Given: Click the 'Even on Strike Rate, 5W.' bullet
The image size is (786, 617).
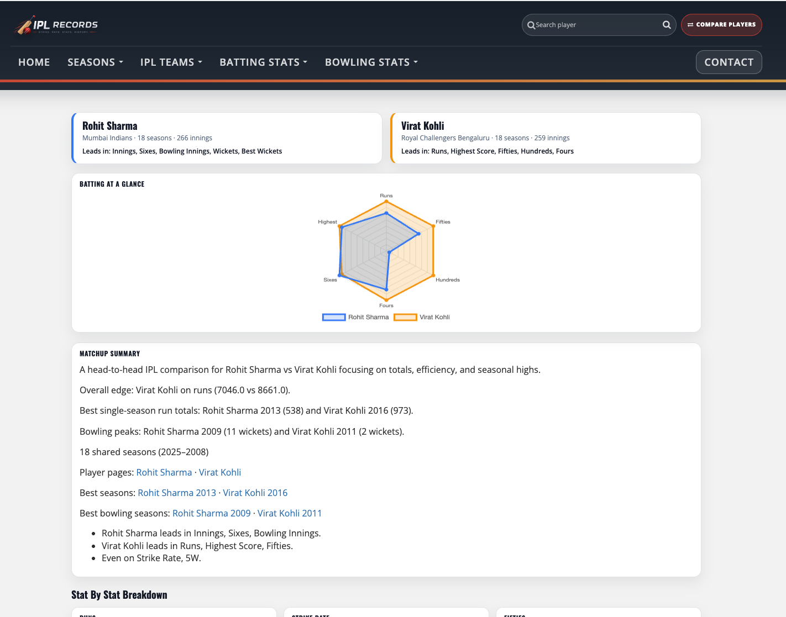Looking at the screenshot, I should 151,558.
